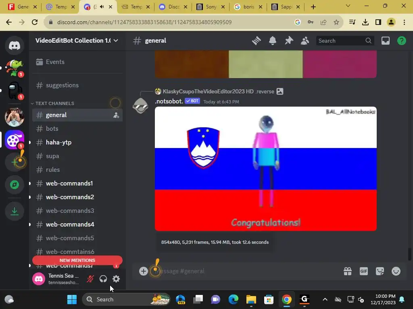Switch to the Sapp browser tab
This screenshot has height=309, width=413.
coord(286,7)
